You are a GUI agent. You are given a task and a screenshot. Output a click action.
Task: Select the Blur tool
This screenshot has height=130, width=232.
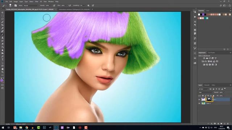[x=3, y=50]
